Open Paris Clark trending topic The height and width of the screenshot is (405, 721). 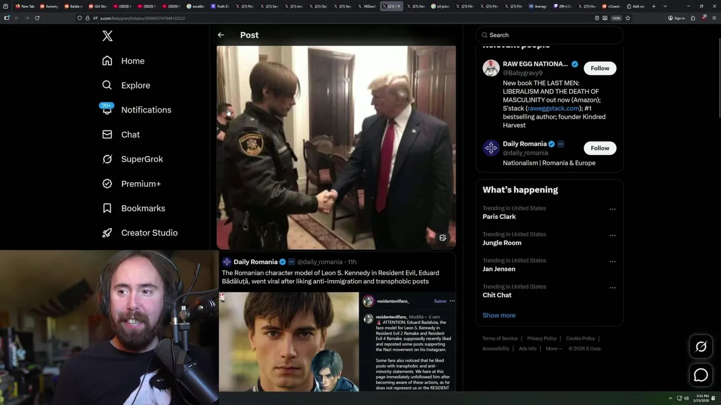click(x=499, y=217)
